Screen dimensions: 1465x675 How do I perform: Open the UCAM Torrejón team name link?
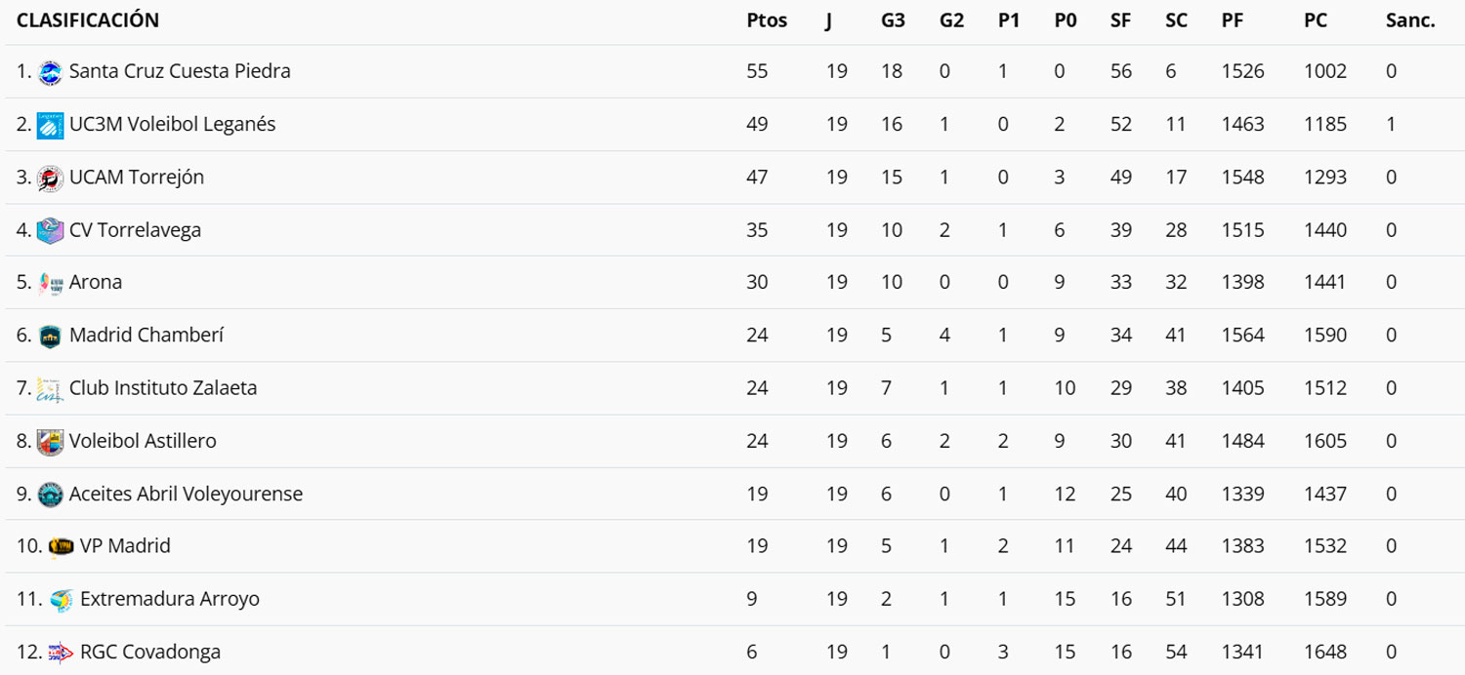tap(137, 178)
